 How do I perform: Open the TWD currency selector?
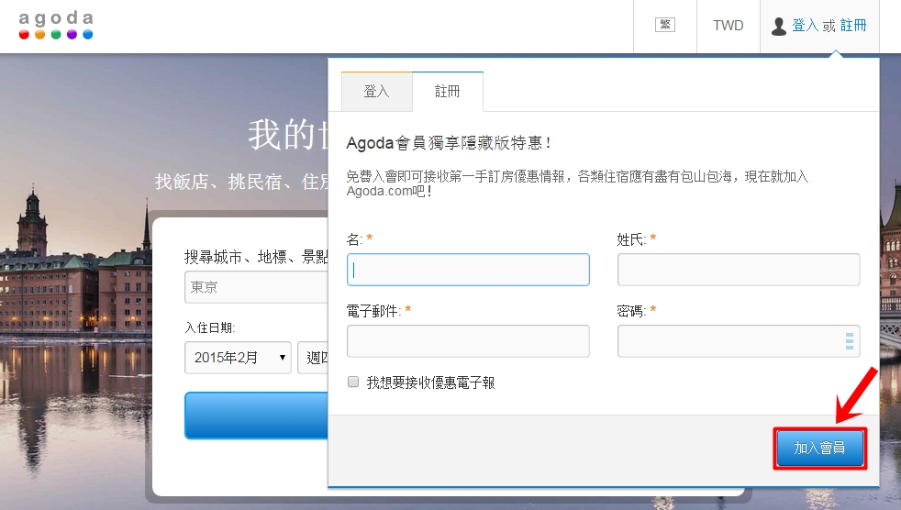click(x=729, y=26)
